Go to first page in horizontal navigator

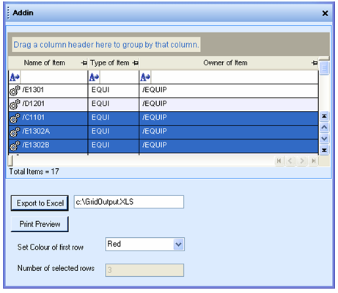[x=279, y=161]
